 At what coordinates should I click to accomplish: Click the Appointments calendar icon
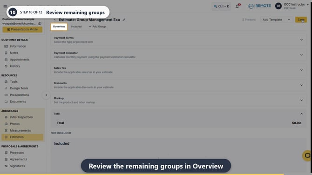tap(6, 60)
